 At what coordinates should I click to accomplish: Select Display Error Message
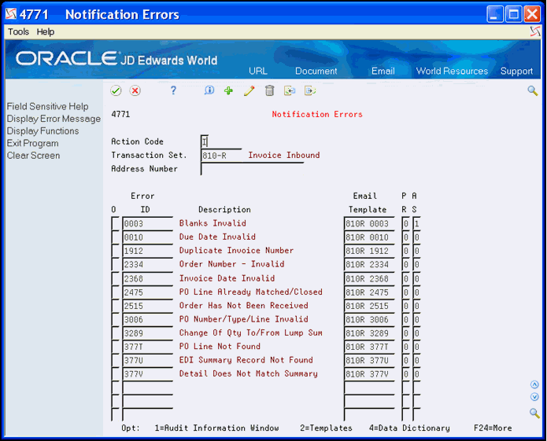tap(54, 119)
